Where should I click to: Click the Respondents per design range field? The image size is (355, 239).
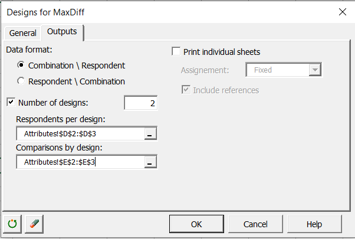(80, 134)
